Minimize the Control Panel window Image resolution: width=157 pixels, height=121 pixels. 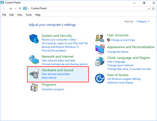[x=134, y=3]
